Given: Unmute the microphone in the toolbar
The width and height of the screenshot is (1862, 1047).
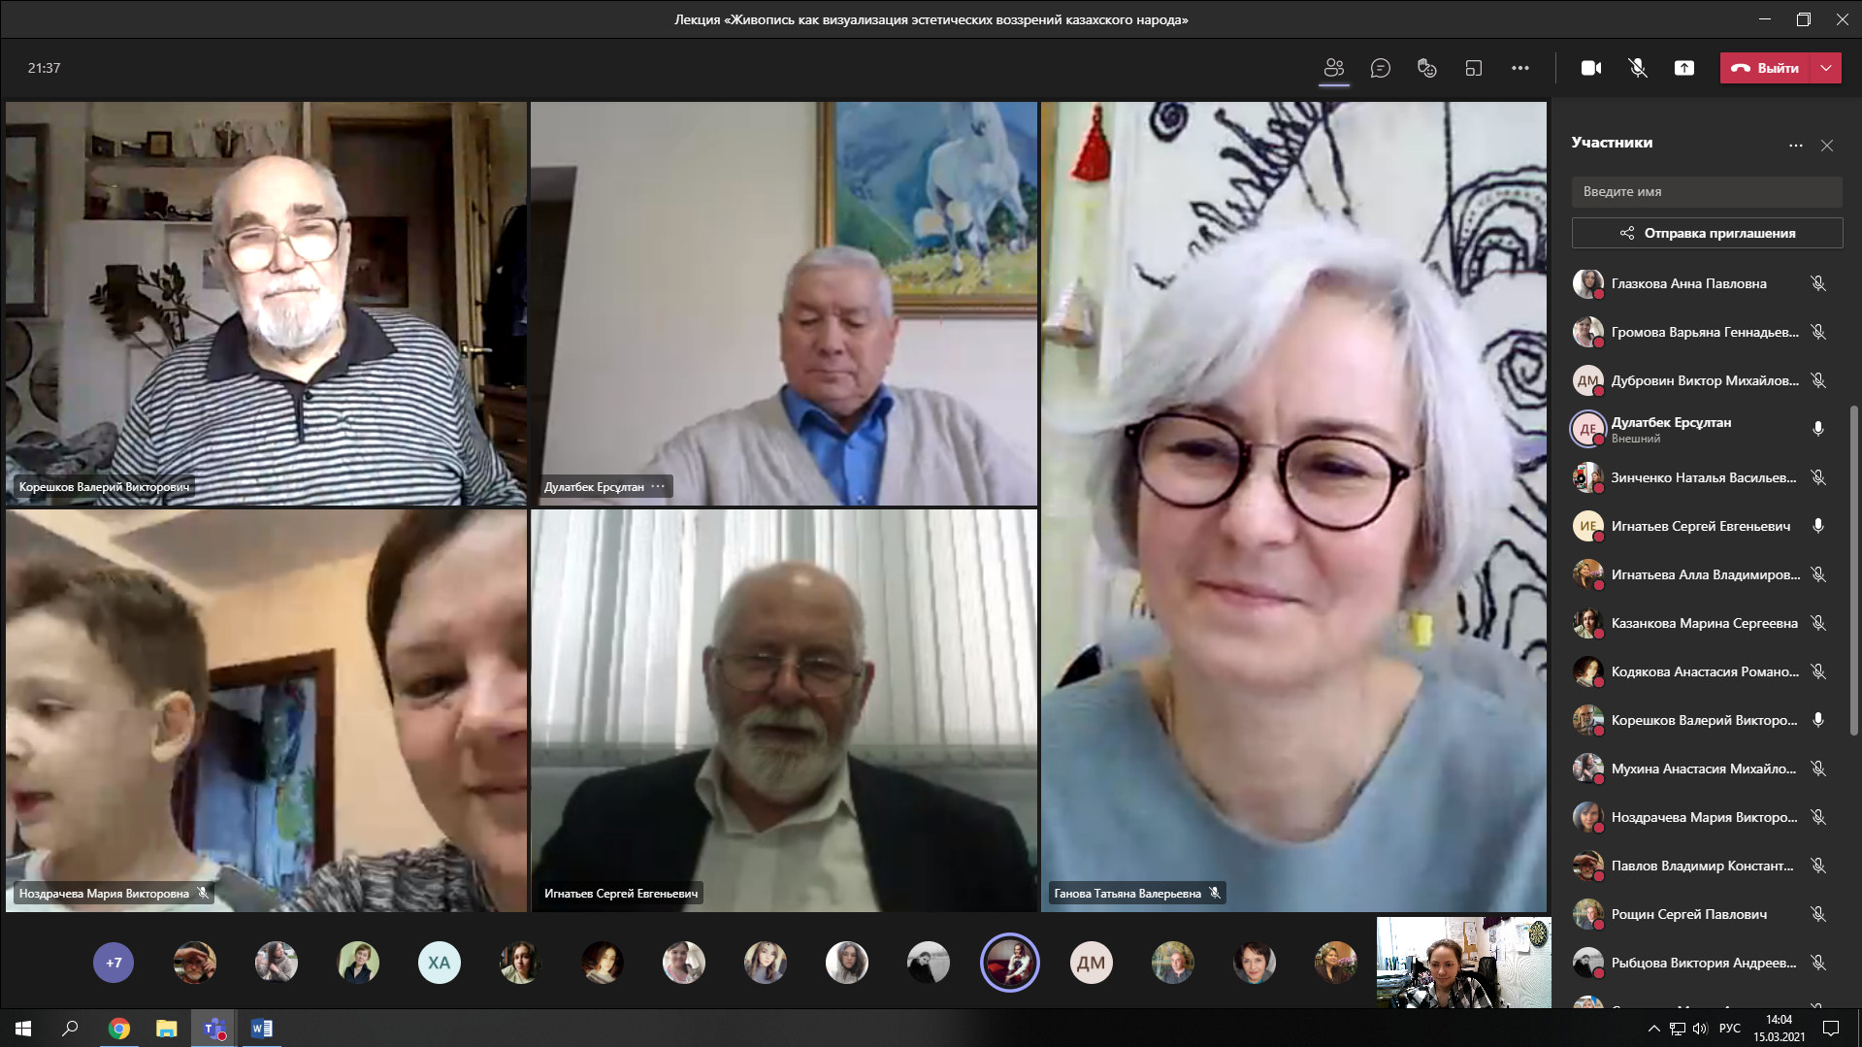Looking at the screenshot, I should [1638, 68].
